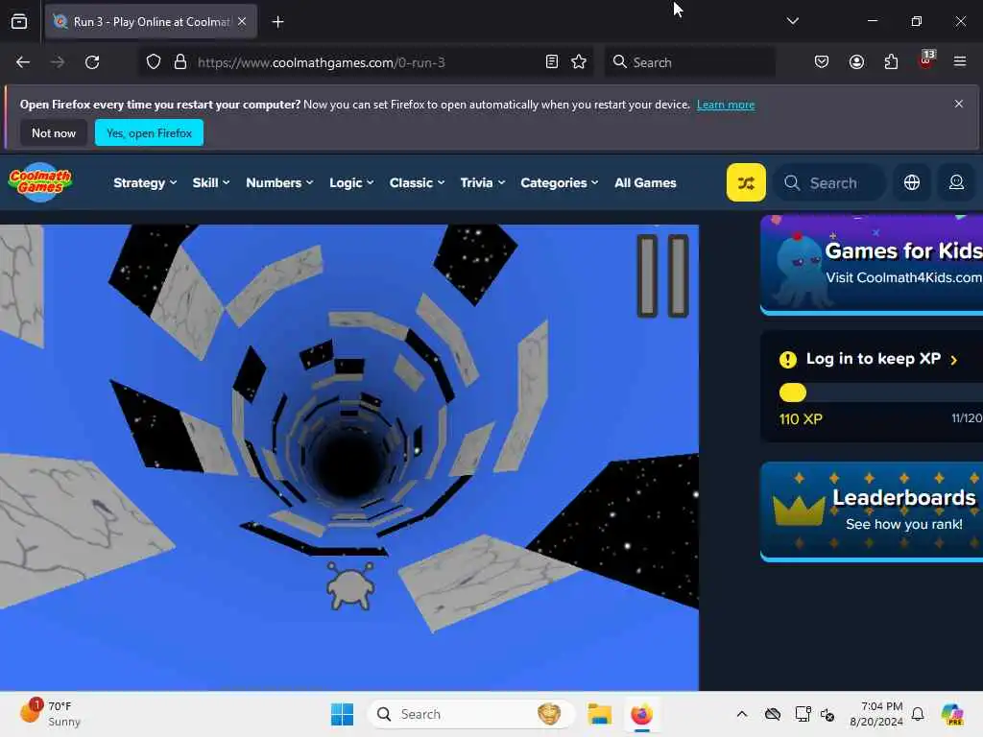Image resolution: width=983 pixels, height=737 pixels.
Task: Open the language globe icon
Action: coord(912,182)
